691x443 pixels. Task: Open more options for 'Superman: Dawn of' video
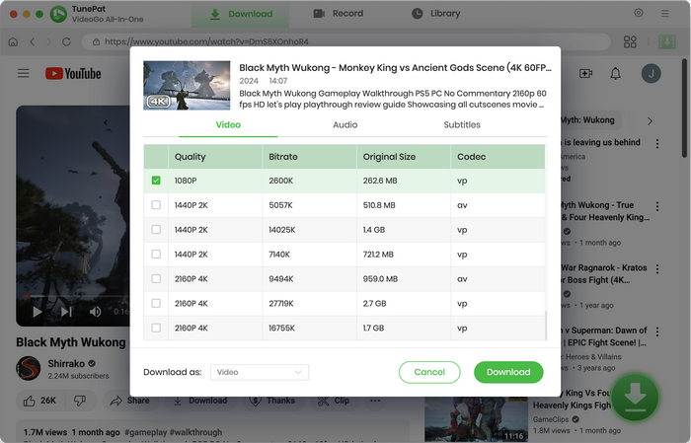(657, 332)
